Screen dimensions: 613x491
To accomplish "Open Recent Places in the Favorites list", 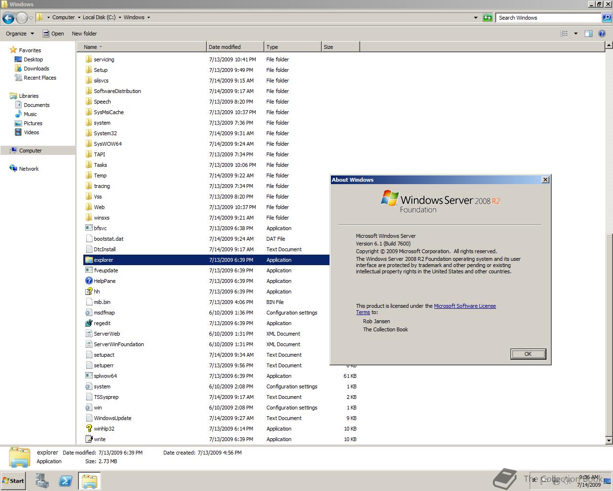I will 40,78.
